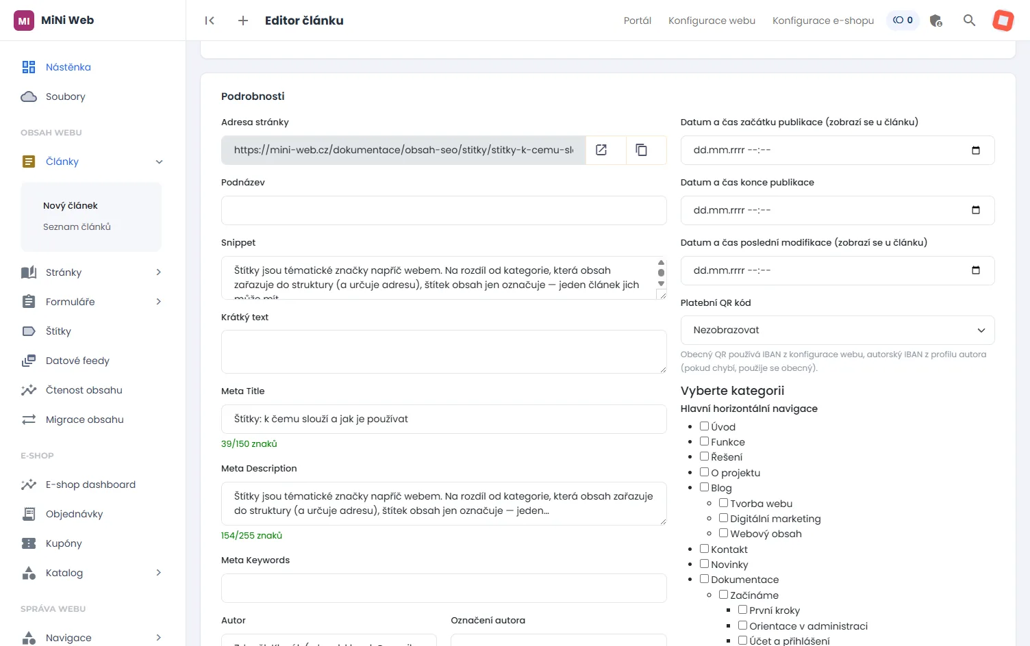Collapse the Články menu chevron
The width and height of the screenshot is (1030, 646).
pos(159,162)
